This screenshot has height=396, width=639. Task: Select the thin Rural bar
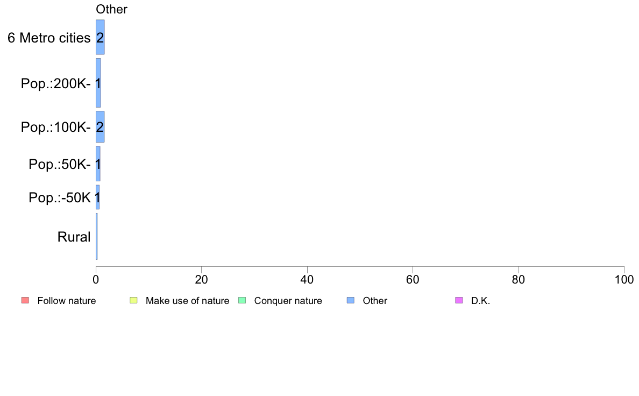(x=97, y=237)
